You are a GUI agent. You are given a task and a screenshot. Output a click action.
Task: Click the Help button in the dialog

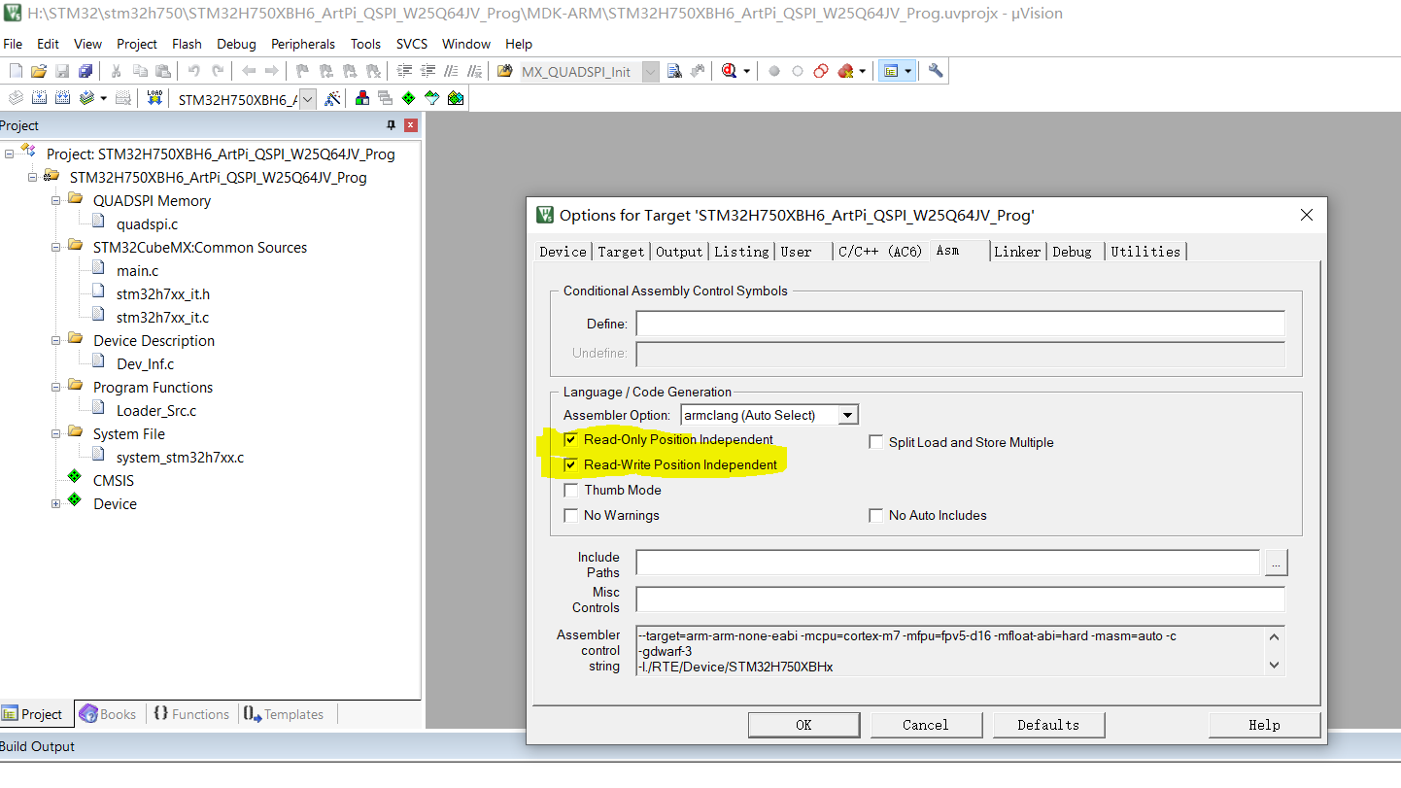pos(1264,725)
